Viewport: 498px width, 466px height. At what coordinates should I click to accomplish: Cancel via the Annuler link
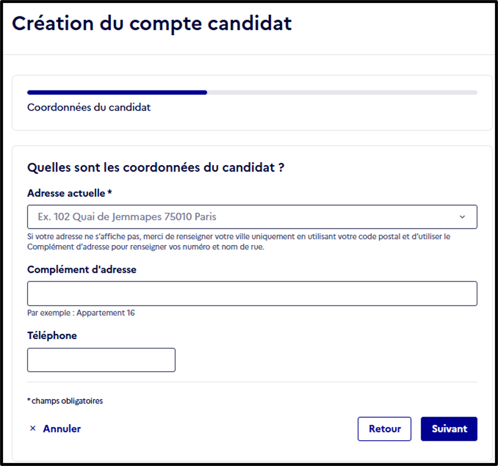pos(62,428)
